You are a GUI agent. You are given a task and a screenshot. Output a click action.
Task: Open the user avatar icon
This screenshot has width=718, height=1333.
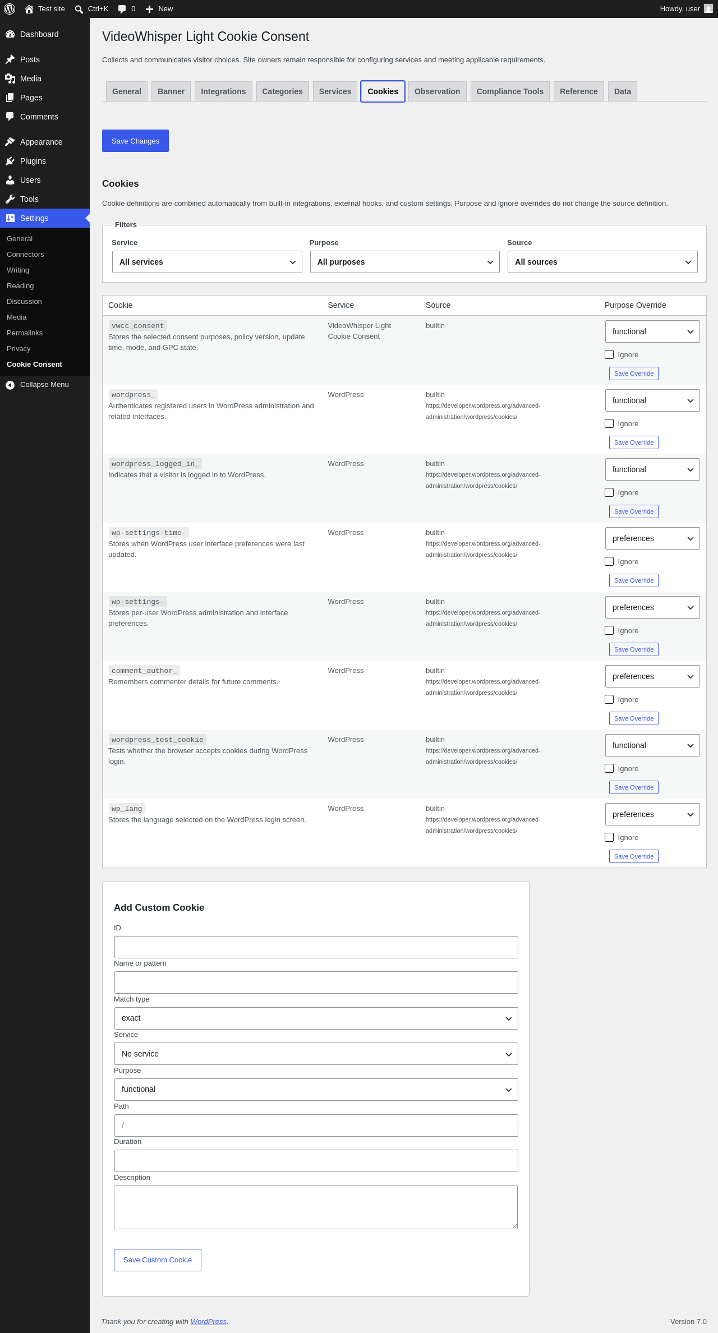[x=708, y=9]
